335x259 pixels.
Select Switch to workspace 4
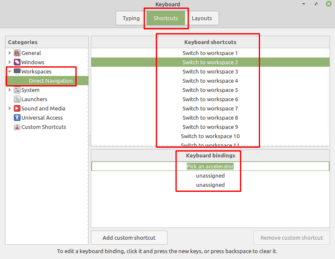tap(210, 81)
